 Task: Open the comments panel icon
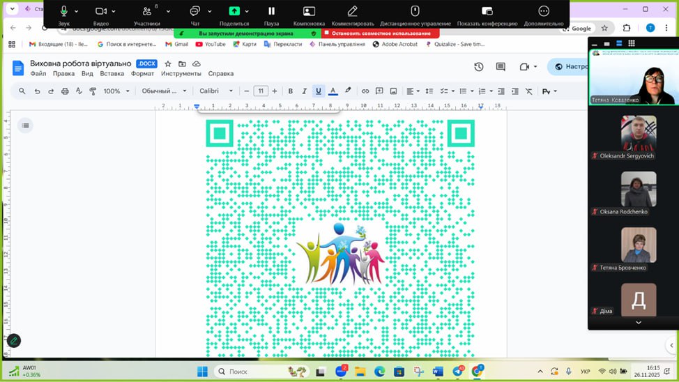[501, 67]
